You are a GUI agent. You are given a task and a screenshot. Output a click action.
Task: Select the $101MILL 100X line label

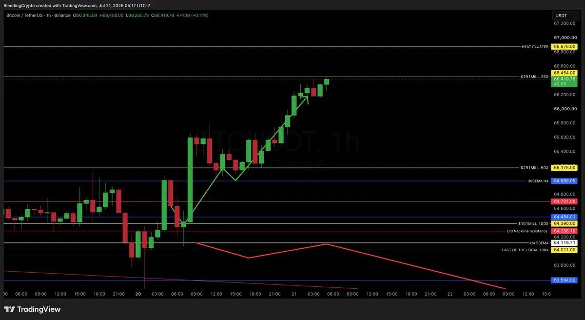(533, 223)
